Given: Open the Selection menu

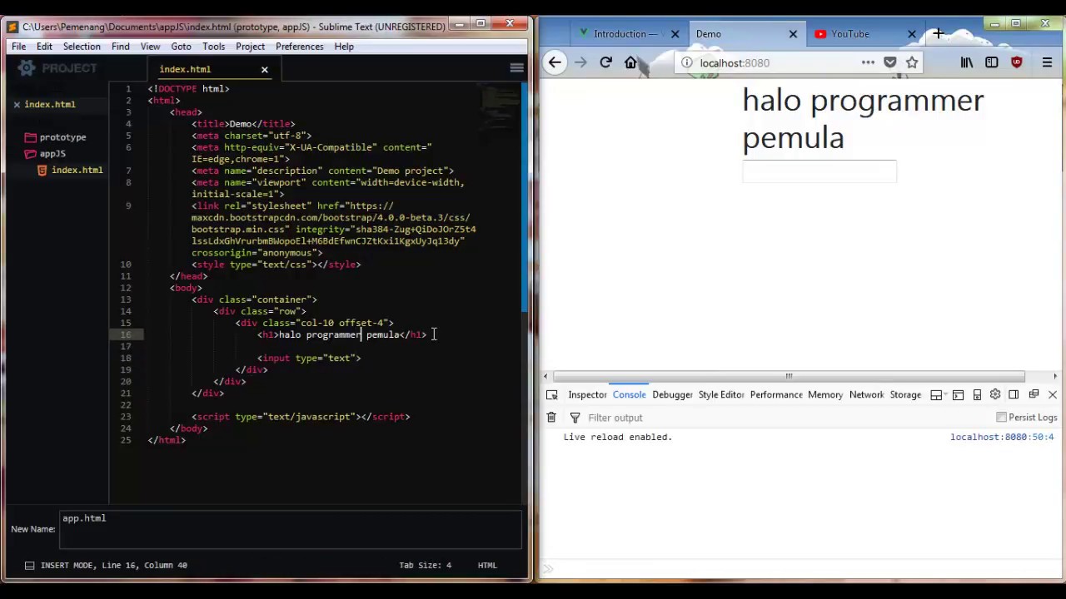Looking at the screenshot, I should tap(82, 47).
